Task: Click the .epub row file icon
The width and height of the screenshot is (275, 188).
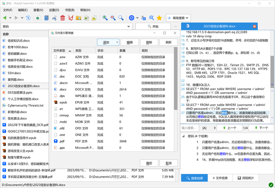Action: coord(55,102)
